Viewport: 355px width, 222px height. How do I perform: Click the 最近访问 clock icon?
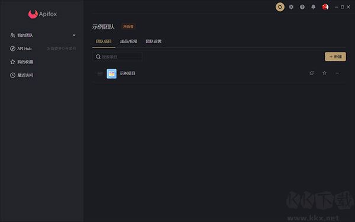pyautogui.click(x=12, y=75)
